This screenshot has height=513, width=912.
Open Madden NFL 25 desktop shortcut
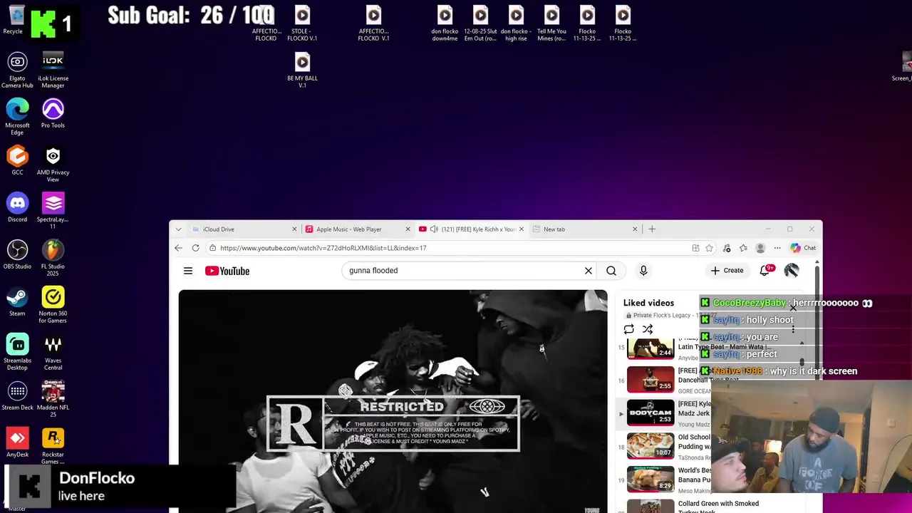(53, 399)
